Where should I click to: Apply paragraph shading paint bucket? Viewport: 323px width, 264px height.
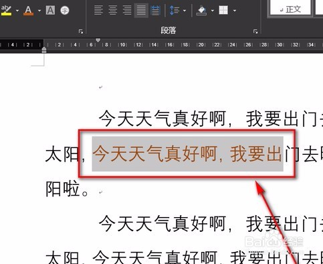coord(201,10)
